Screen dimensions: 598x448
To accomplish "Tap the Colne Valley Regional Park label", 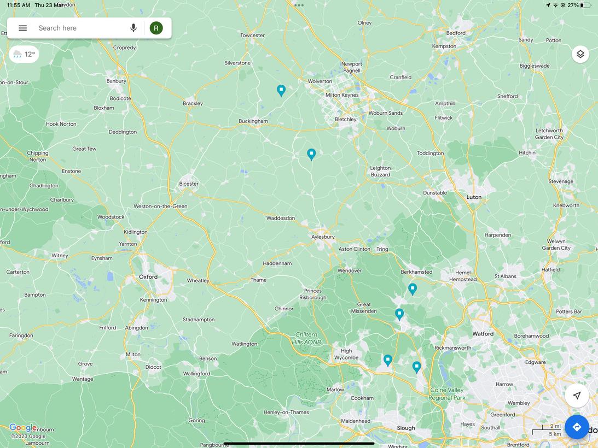I will pos(446,394).
